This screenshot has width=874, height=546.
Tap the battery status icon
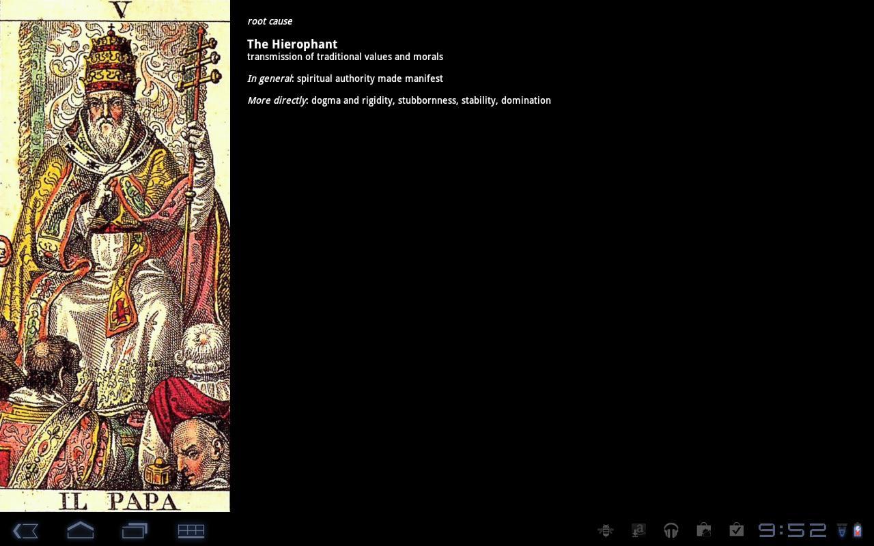[x=857, y=530]
